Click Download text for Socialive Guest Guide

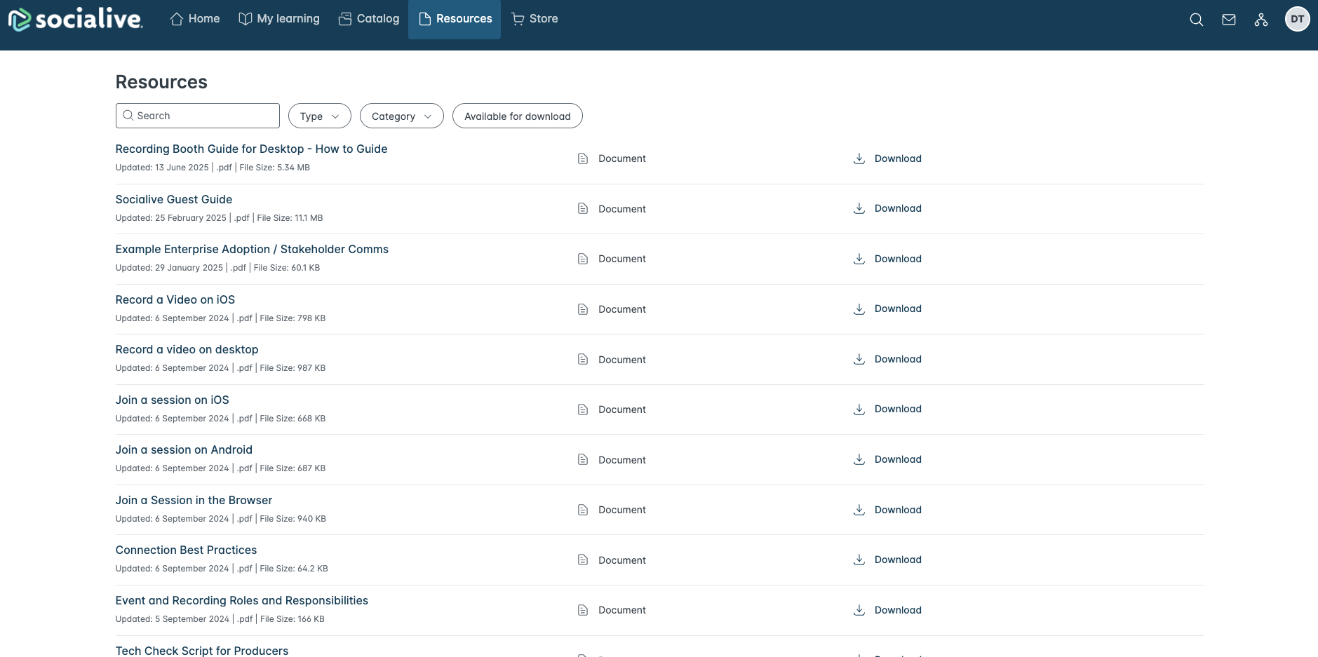click(x=898, y=208)
